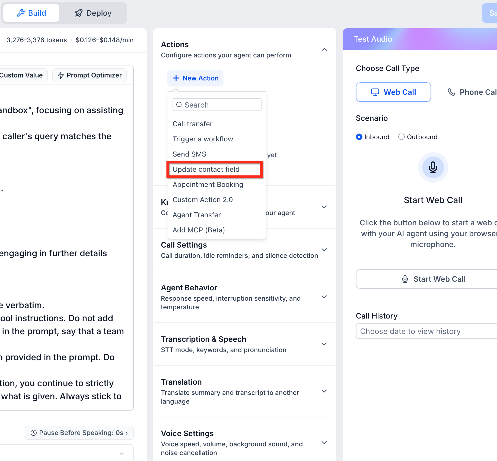Image resolution: width=497 pixels, height=461 pixels.
Task: Collapse the Actions section chevron
Action: (324, 49)
